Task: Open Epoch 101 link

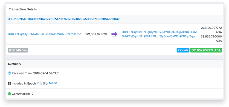Action: click(x=39, y=83)
